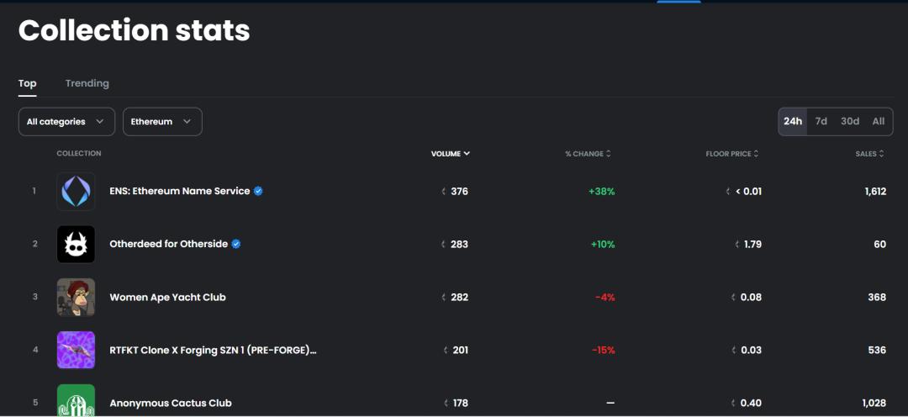The image size is (908, 417).
Task: Click the RTFKT Clone X Forging thumbnail
Action: (x=76, y=350)
